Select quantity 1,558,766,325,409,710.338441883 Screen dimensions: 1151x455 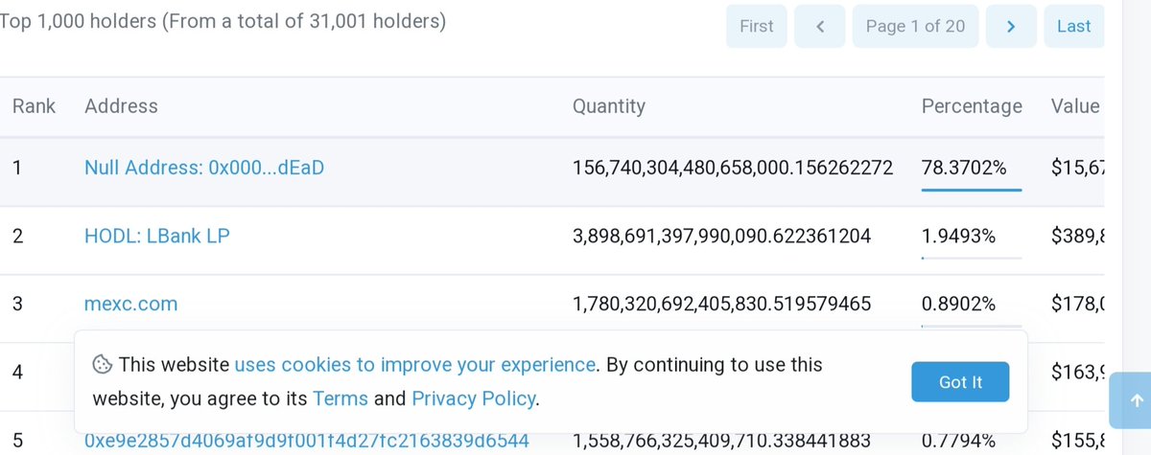click(722, 442)
